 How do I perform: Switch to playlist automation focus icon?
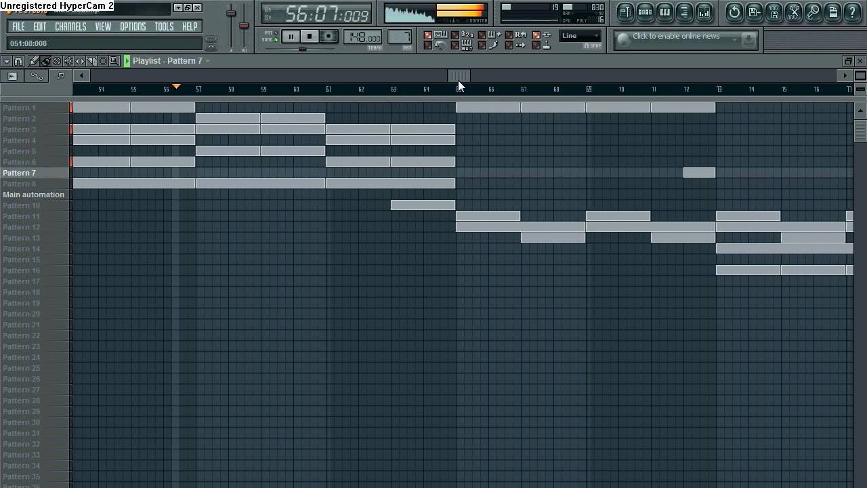coord(37,76)
